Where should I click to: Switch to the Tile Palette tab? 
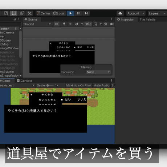coord(147,20)
